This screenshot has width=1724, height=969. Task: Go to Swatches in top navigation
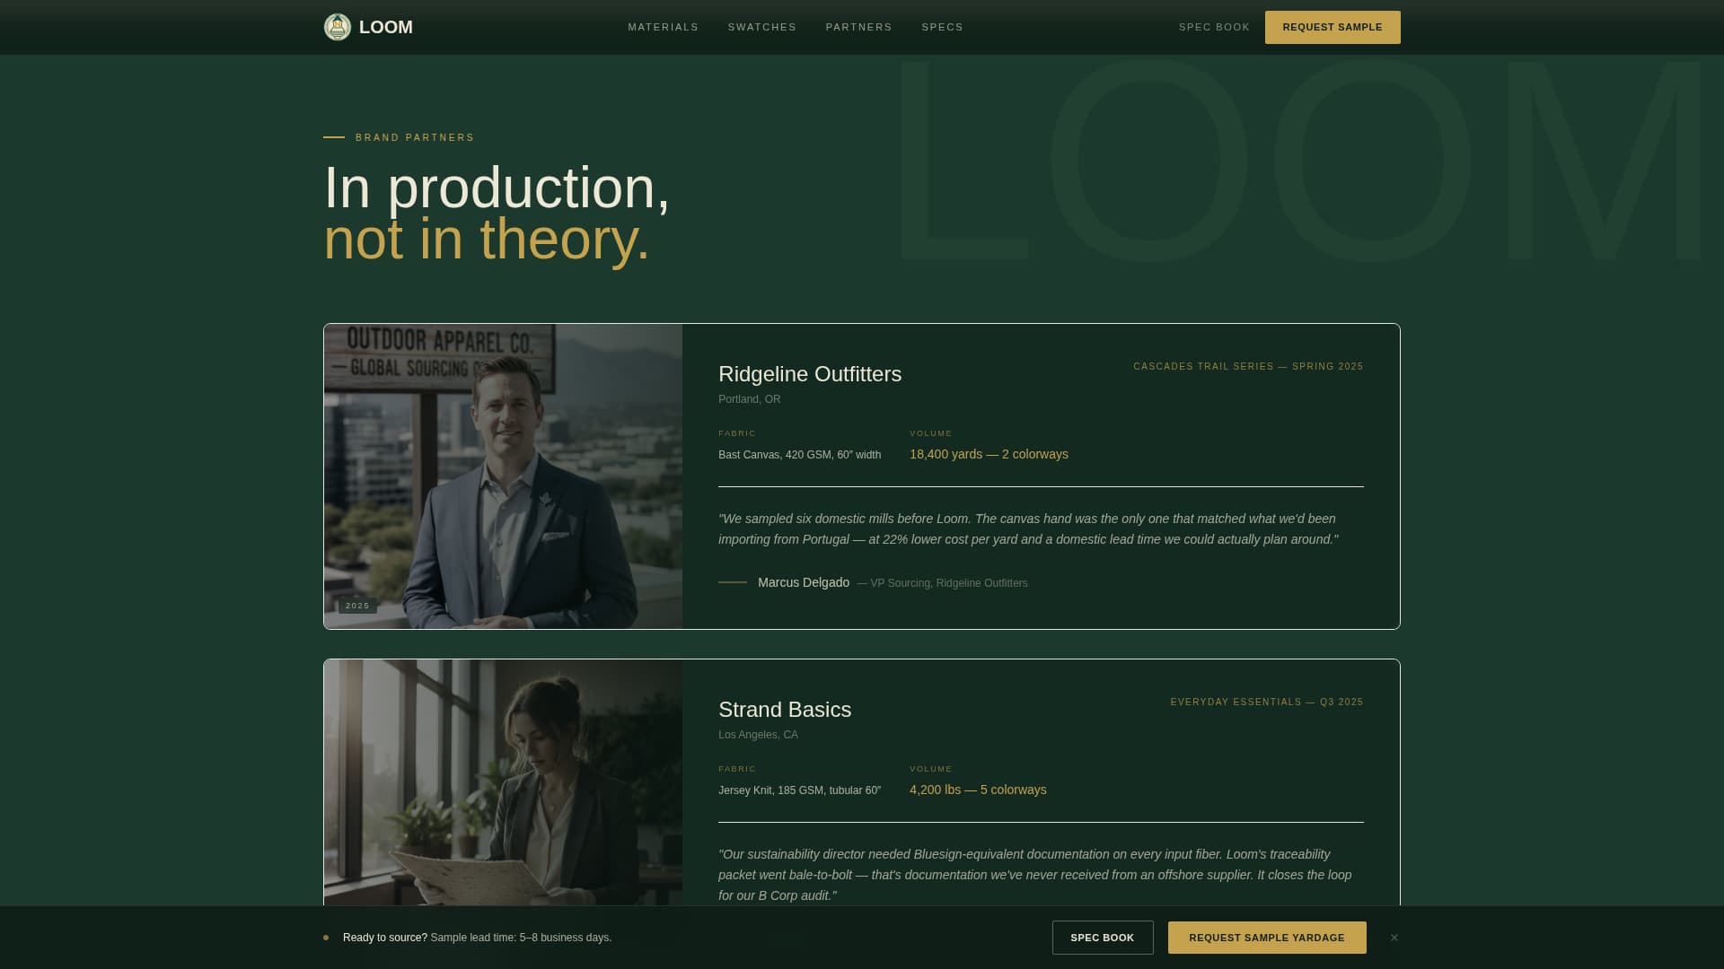(x=761, y=27)
